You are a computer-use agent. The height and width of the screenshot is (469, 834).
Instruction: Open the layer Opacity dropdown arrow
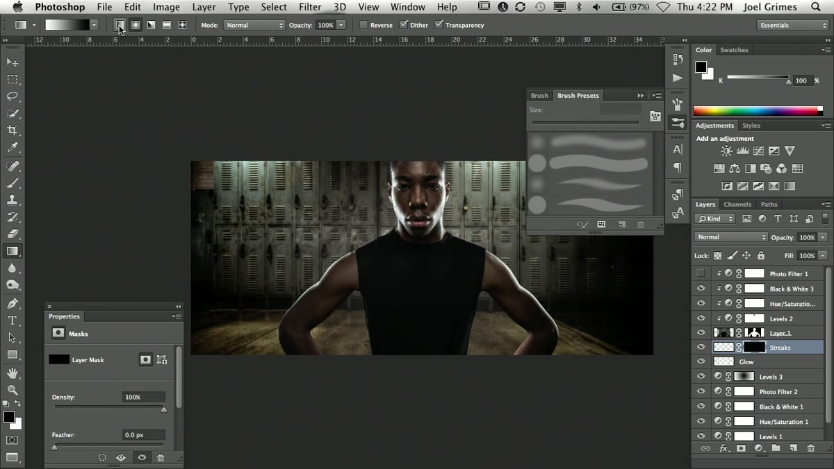823,237
